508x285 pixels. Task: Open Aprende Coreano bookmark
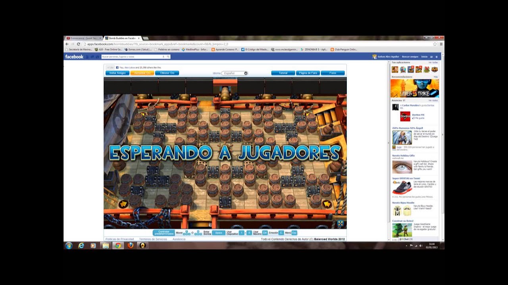[225, 49]
